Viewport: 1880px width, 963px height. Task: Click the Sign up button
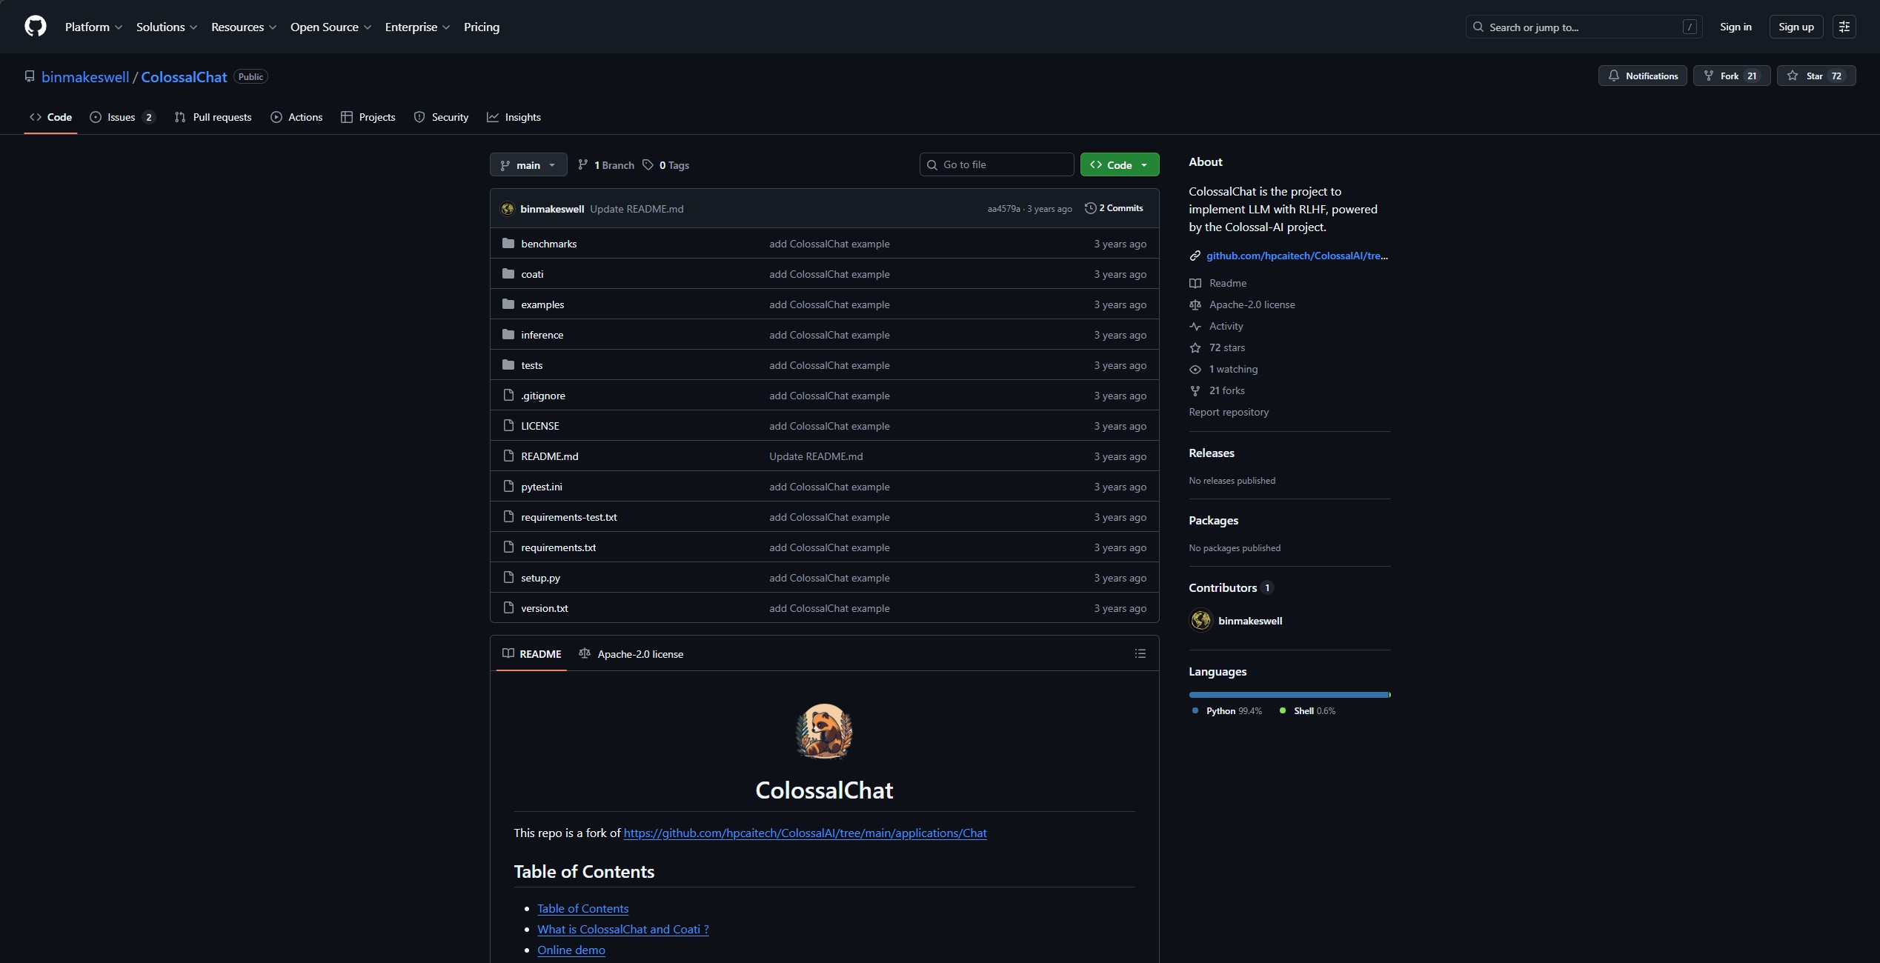[x=1796, y=27]
